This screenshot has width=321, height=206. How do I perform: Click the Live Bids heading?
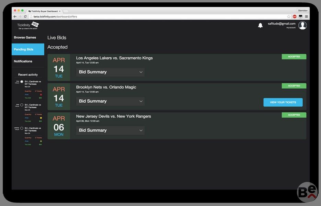click(57, 38)
